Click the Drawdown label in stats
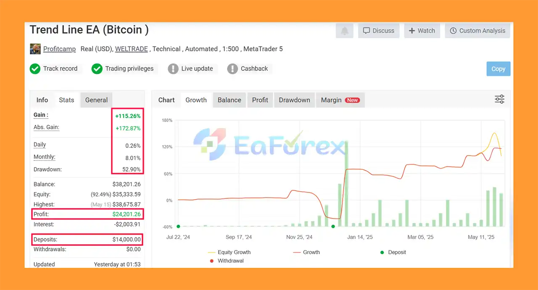 click(x=47, y=169)
